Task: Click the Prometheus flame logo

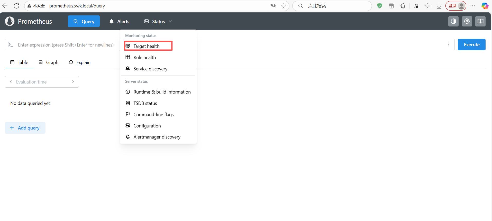Action: [x=10, y=21]
